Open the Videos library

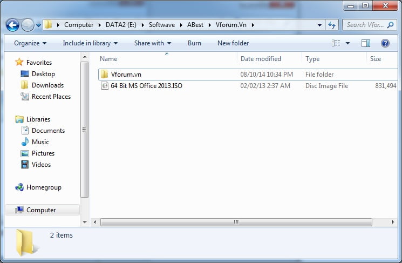[41, 165]
